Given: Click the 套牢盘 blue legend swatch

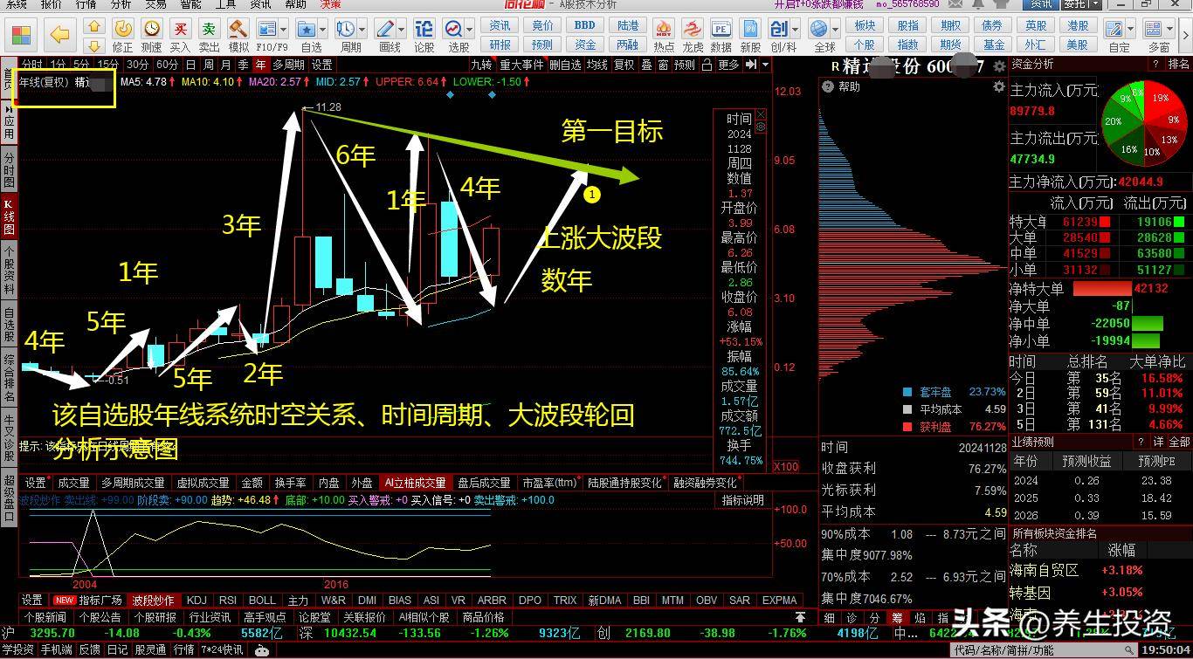Looking at the screenshot, I should pos(907,393).
